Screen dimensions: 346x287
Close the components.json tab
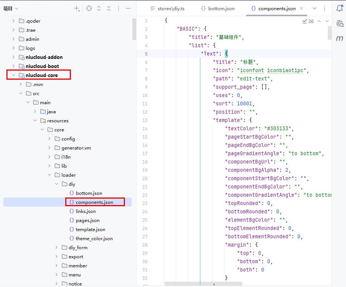click(x=301, y=8)
